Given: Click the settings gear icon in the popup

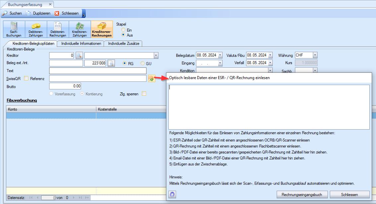Looking at the screenshot, I should pyautogui.click(x=172, y=194).
